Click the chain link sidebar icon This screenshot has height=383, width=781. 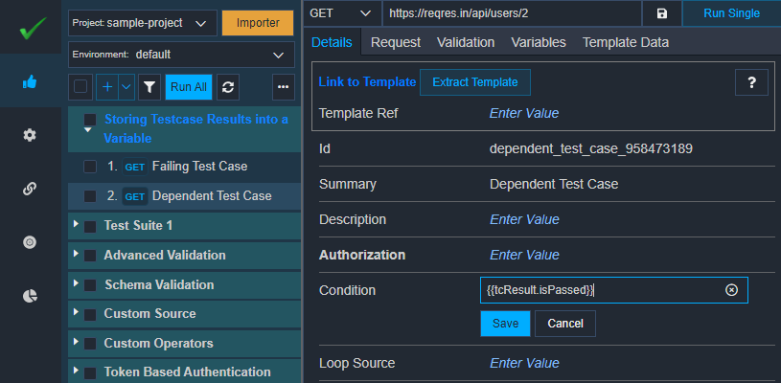point(30,189)
